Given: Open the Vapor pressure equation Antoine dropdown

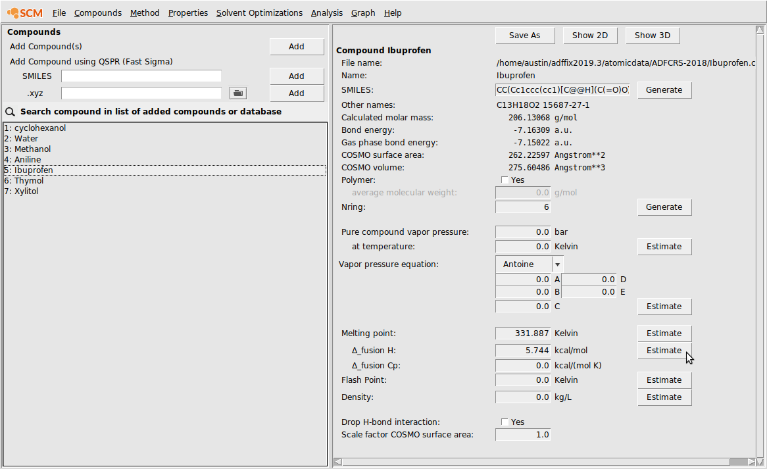Looking at the screenshot, I should tap(530, 264).
